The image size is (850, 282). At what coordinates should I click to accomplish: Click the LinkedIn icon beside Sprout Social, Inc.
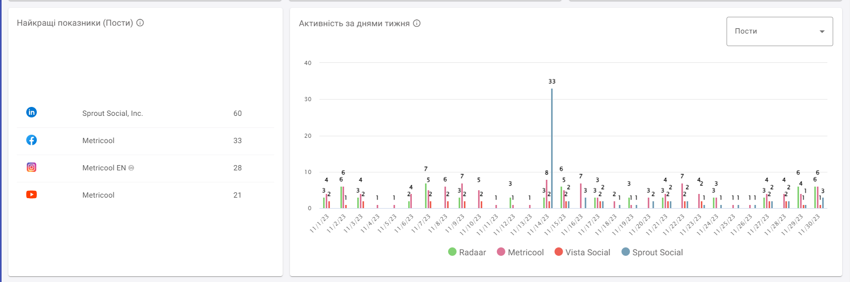[x=32, y=112]
